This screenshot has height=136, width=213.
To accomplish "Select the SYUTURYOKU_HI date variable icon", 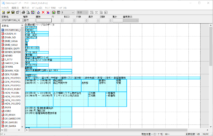I will click(3, 30).
